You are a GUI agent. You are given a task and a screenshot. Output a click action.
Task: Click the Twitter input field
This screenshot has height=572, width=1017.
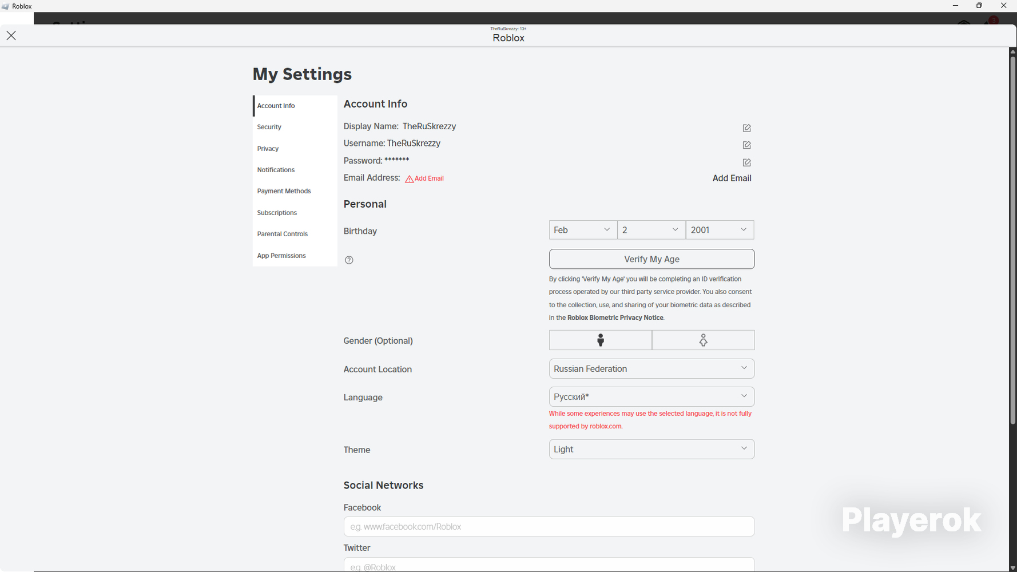549,565
